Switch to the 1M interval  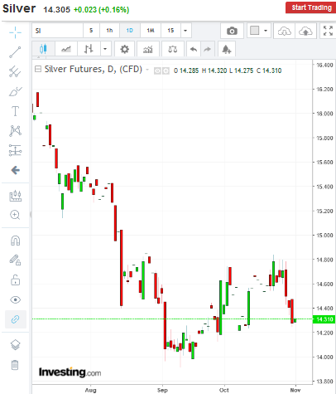tap(151, 31)
